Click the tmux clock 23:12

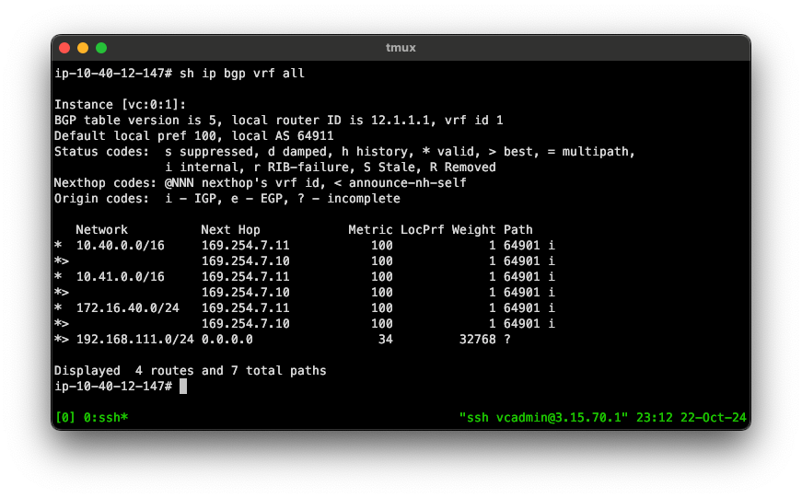(654, 417)
